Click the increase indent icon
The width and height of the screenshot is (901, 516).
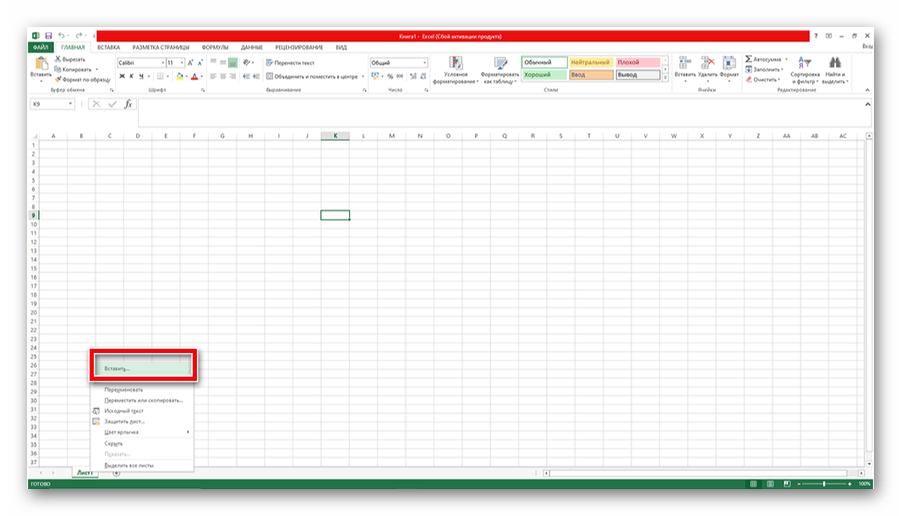256,76
